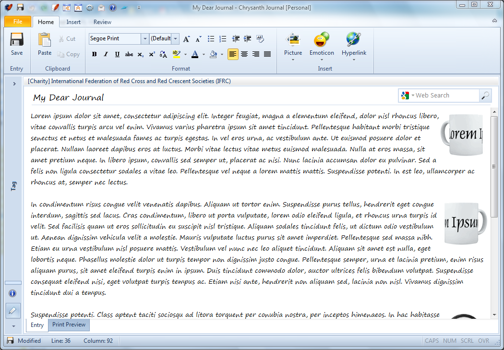Toggle bold formatting

(x=94, y=54)
